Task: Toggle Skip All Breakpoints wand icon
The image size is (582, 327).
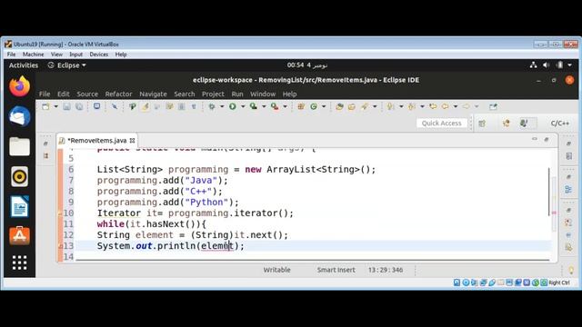Action: point(115,107)
